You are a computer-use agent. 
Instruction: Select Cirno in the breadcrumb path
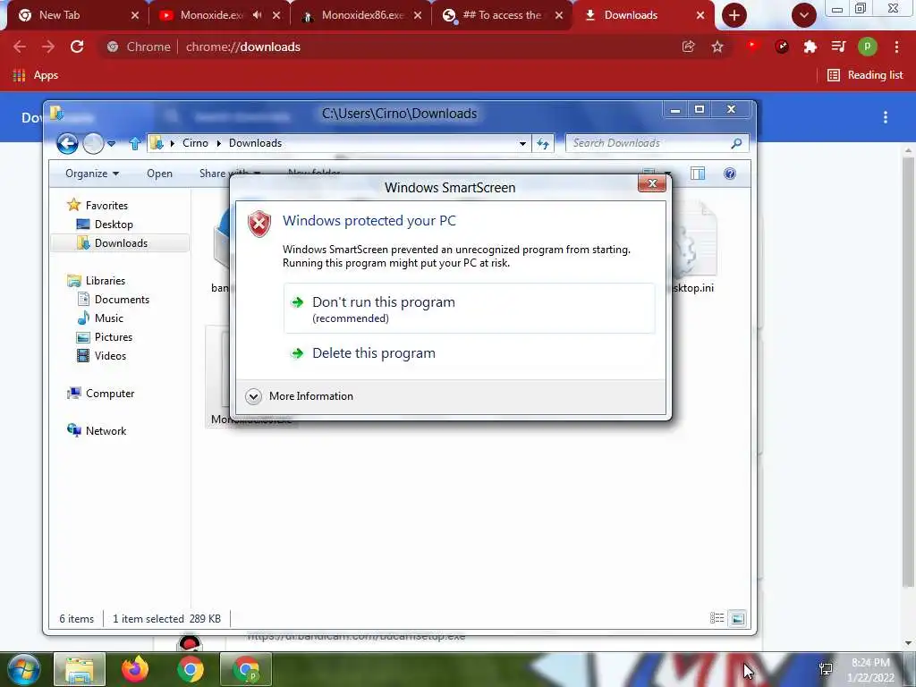(x=195, y=143)
